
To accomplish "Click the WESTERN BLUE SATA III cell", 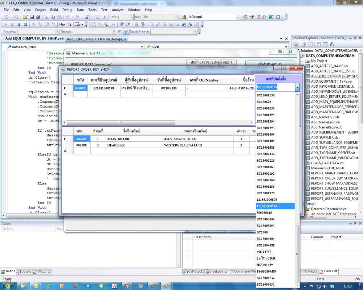I will [198, 145].
